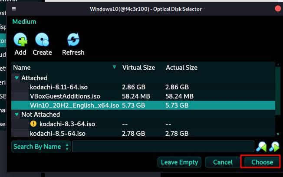The height and width of the screenshot is (177, 283).
Task: Select VBoxGuestAdditions.iso entry
Action: [x=65, y=96]
